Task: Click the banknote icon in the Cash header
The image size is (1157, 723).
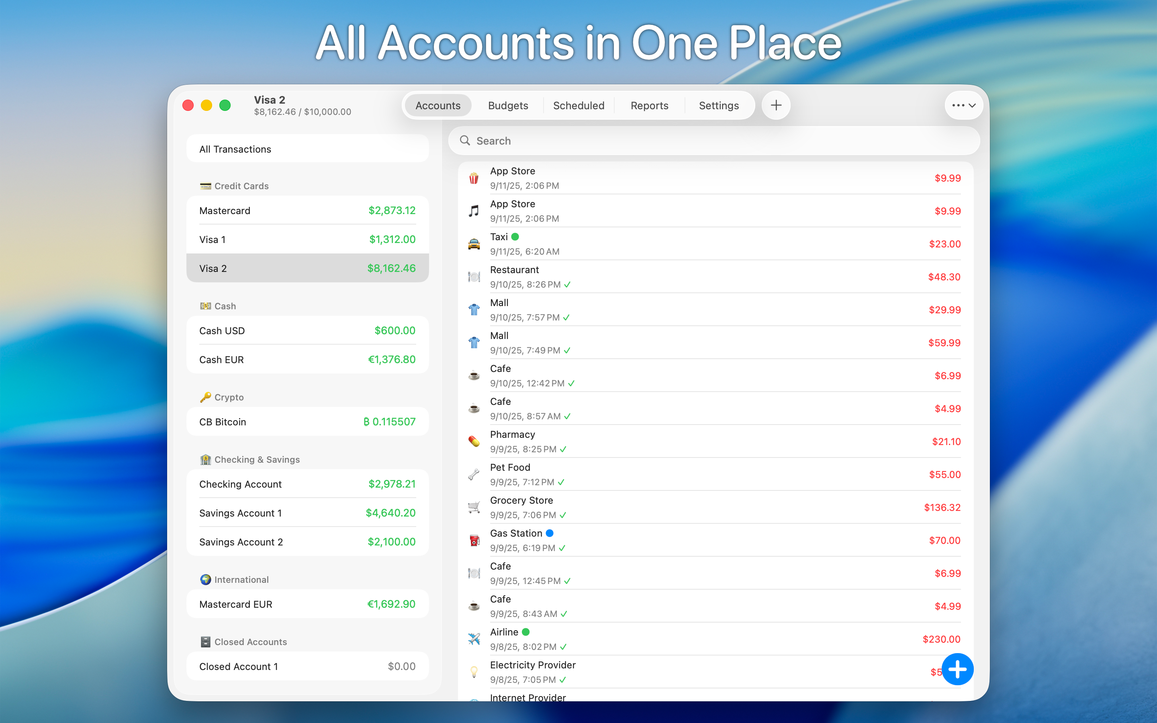Action: click(206, 306)
